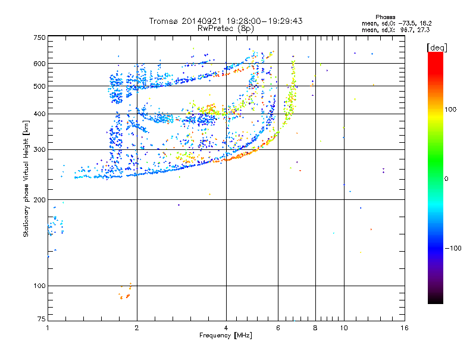The width and height of the screenshot is (476, 357).
Task: Click 'Stationary phase Virtual Height [km]' axis label
Action: click(x=26, y=179)
